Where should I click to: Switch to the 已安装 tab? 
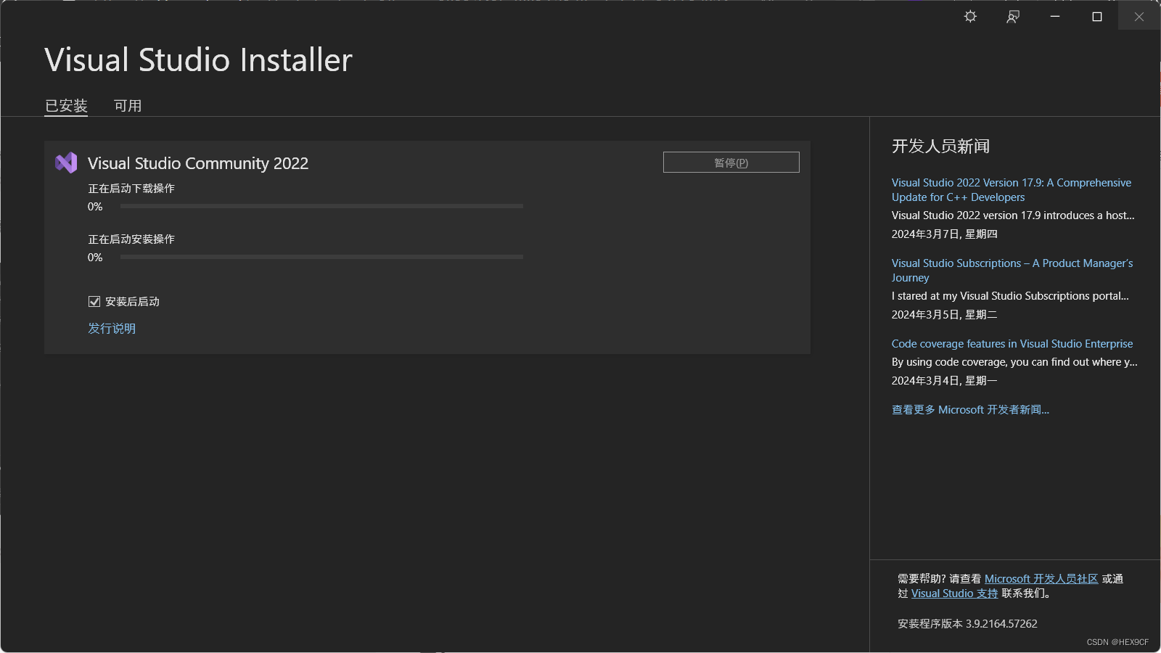(x=66, y=106)
